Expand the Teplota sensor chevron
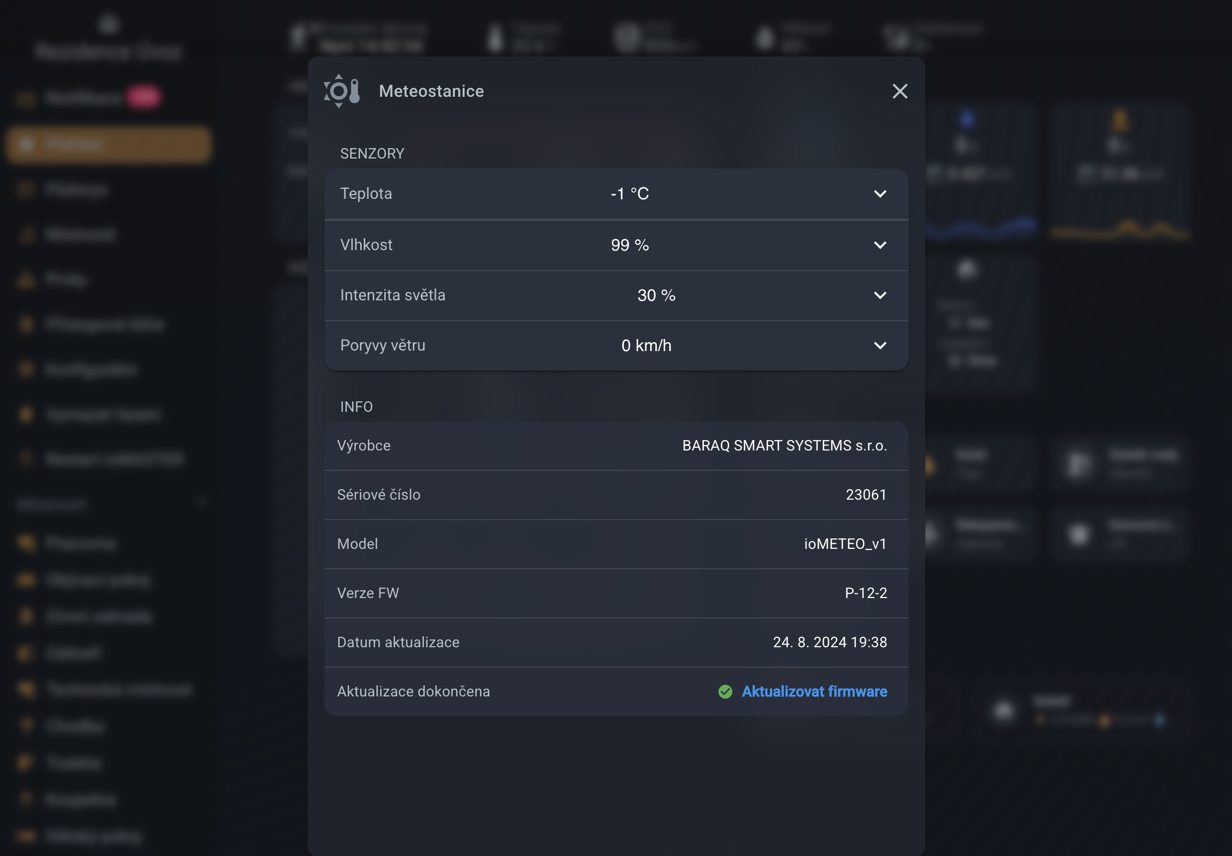This screenshot has height=856, width=1232. click(880, 194)
